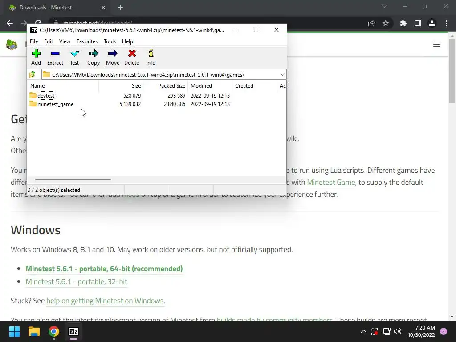The image size is (456, 342).
Task: Switch to Chrome in the taskbar
Action: tap(54, 331)
